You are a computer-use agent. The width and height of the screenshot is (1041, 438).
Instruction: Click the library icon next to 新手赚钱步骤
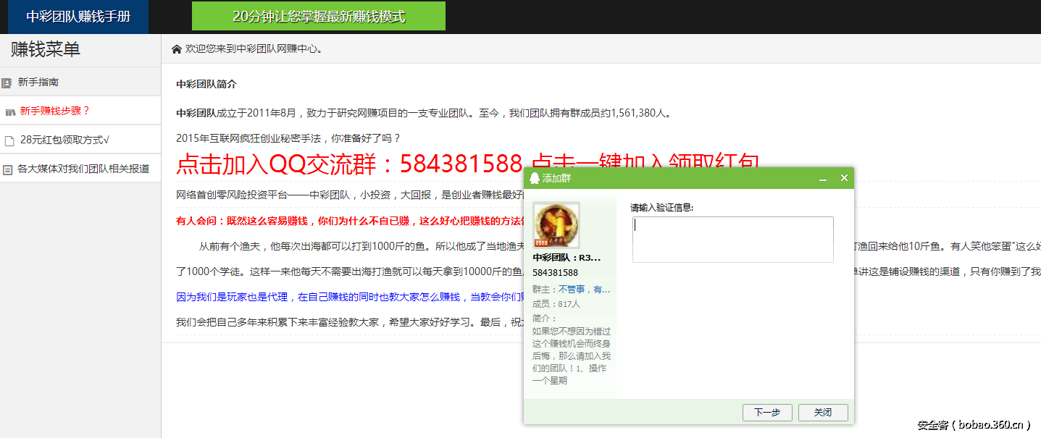9,110
